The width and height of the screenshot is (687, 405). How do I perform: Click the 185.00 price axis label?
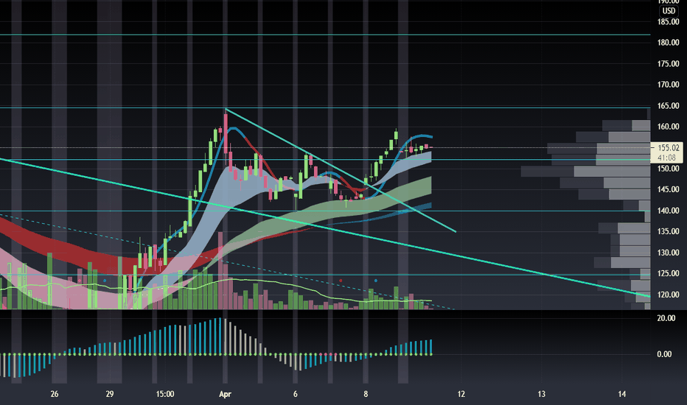point(668,21)
